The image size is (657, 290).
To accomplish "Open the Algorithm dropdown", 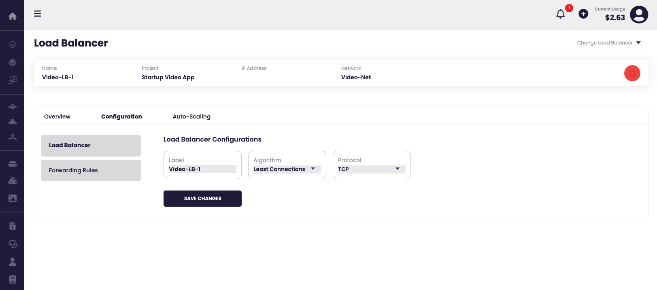I will point(287,169).
